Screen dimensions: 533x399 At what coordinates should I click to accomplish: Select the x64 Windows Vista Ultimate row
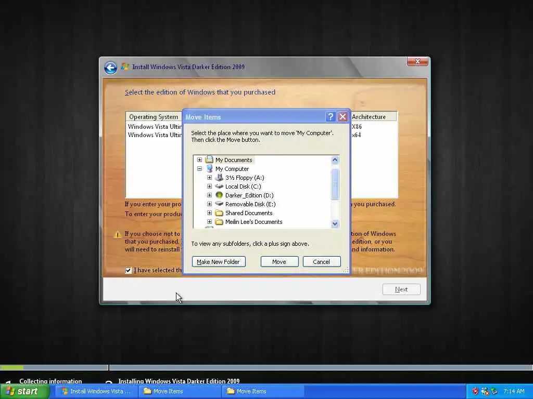tap(261, 135)
